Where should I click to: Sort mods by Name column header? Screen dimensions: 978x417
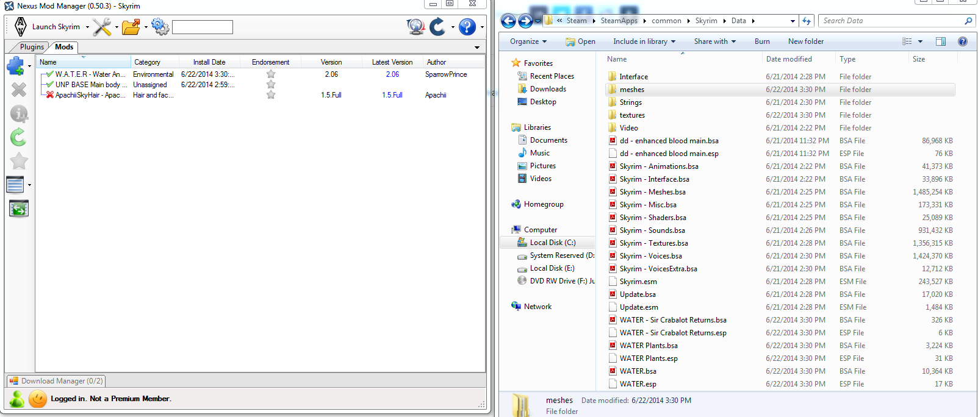point(84,62)
